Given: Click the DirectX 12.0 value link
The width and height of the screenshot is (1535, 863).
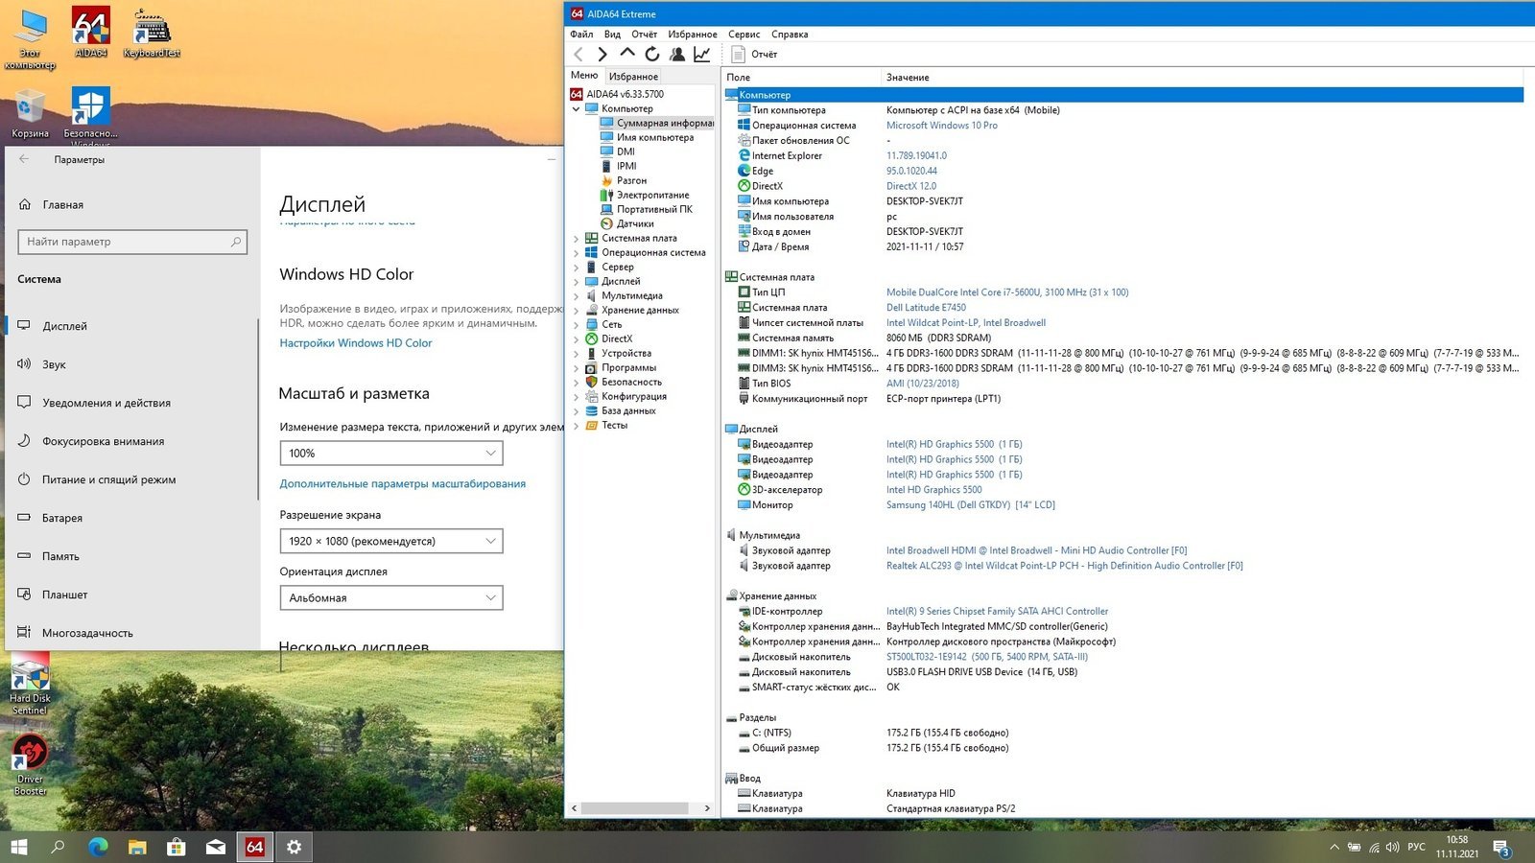Looking at the screenshot, I should (911, 186).
